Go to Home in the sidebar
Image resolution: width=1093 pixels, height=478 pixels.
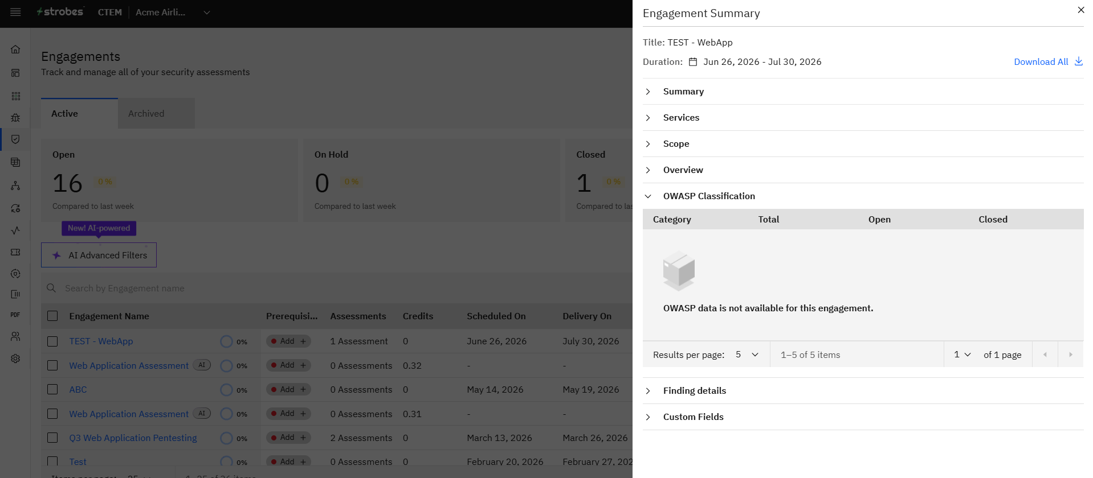tap(15, 50)
